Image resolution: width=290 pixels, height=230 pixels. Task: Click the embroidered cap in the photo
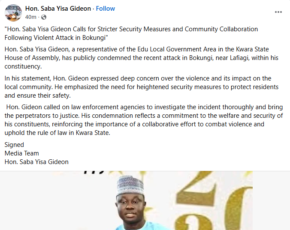(x=130, y=185)
